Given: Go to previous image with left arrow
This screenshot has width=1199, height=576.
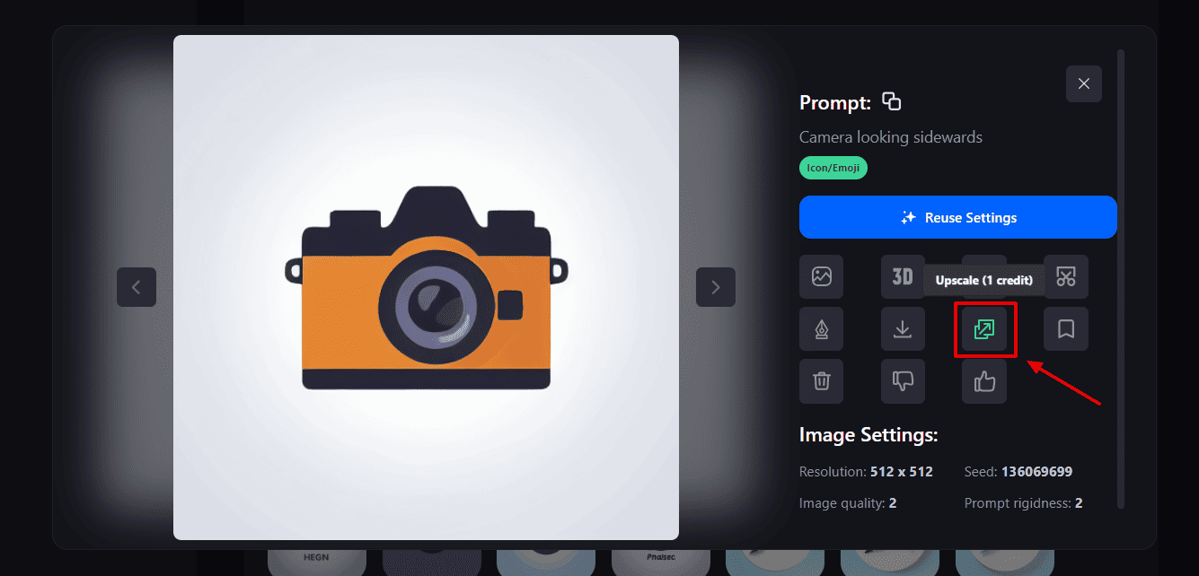Looking at the screenshot, I should click(x=137, y=287).
